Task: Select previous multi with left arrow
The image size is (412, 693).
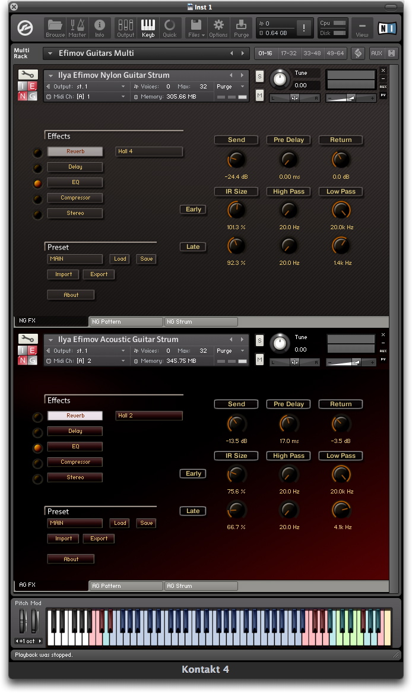Action: (x=232, y=53)
